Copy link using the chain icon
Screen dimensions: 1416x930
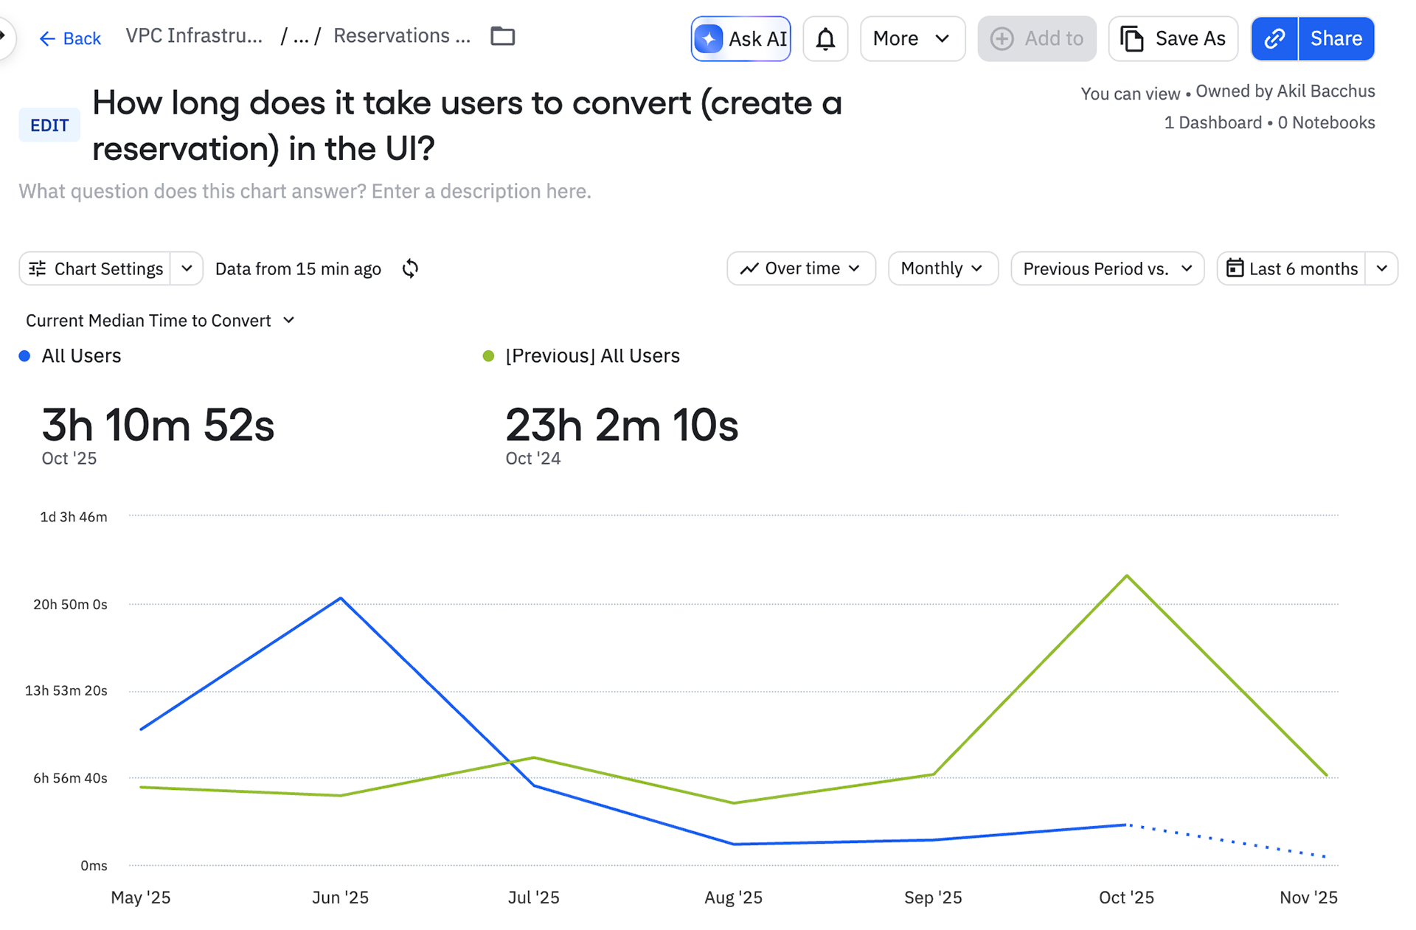tap(1274, 38)
